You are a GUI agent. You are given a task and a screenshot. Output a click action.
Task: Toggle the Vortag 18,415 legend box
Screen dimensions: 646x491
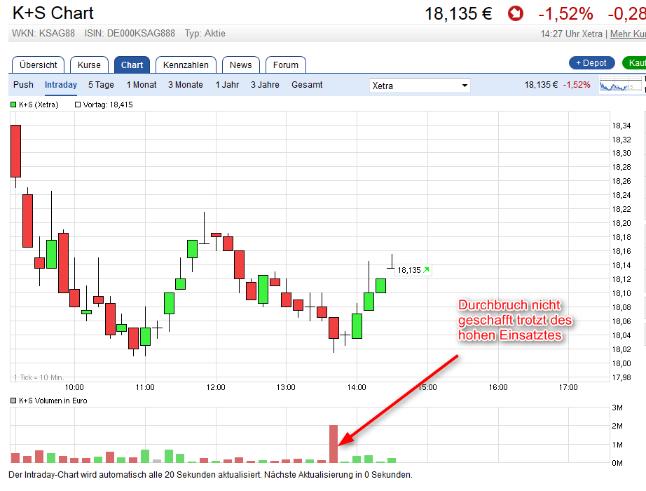coord(78,105)
